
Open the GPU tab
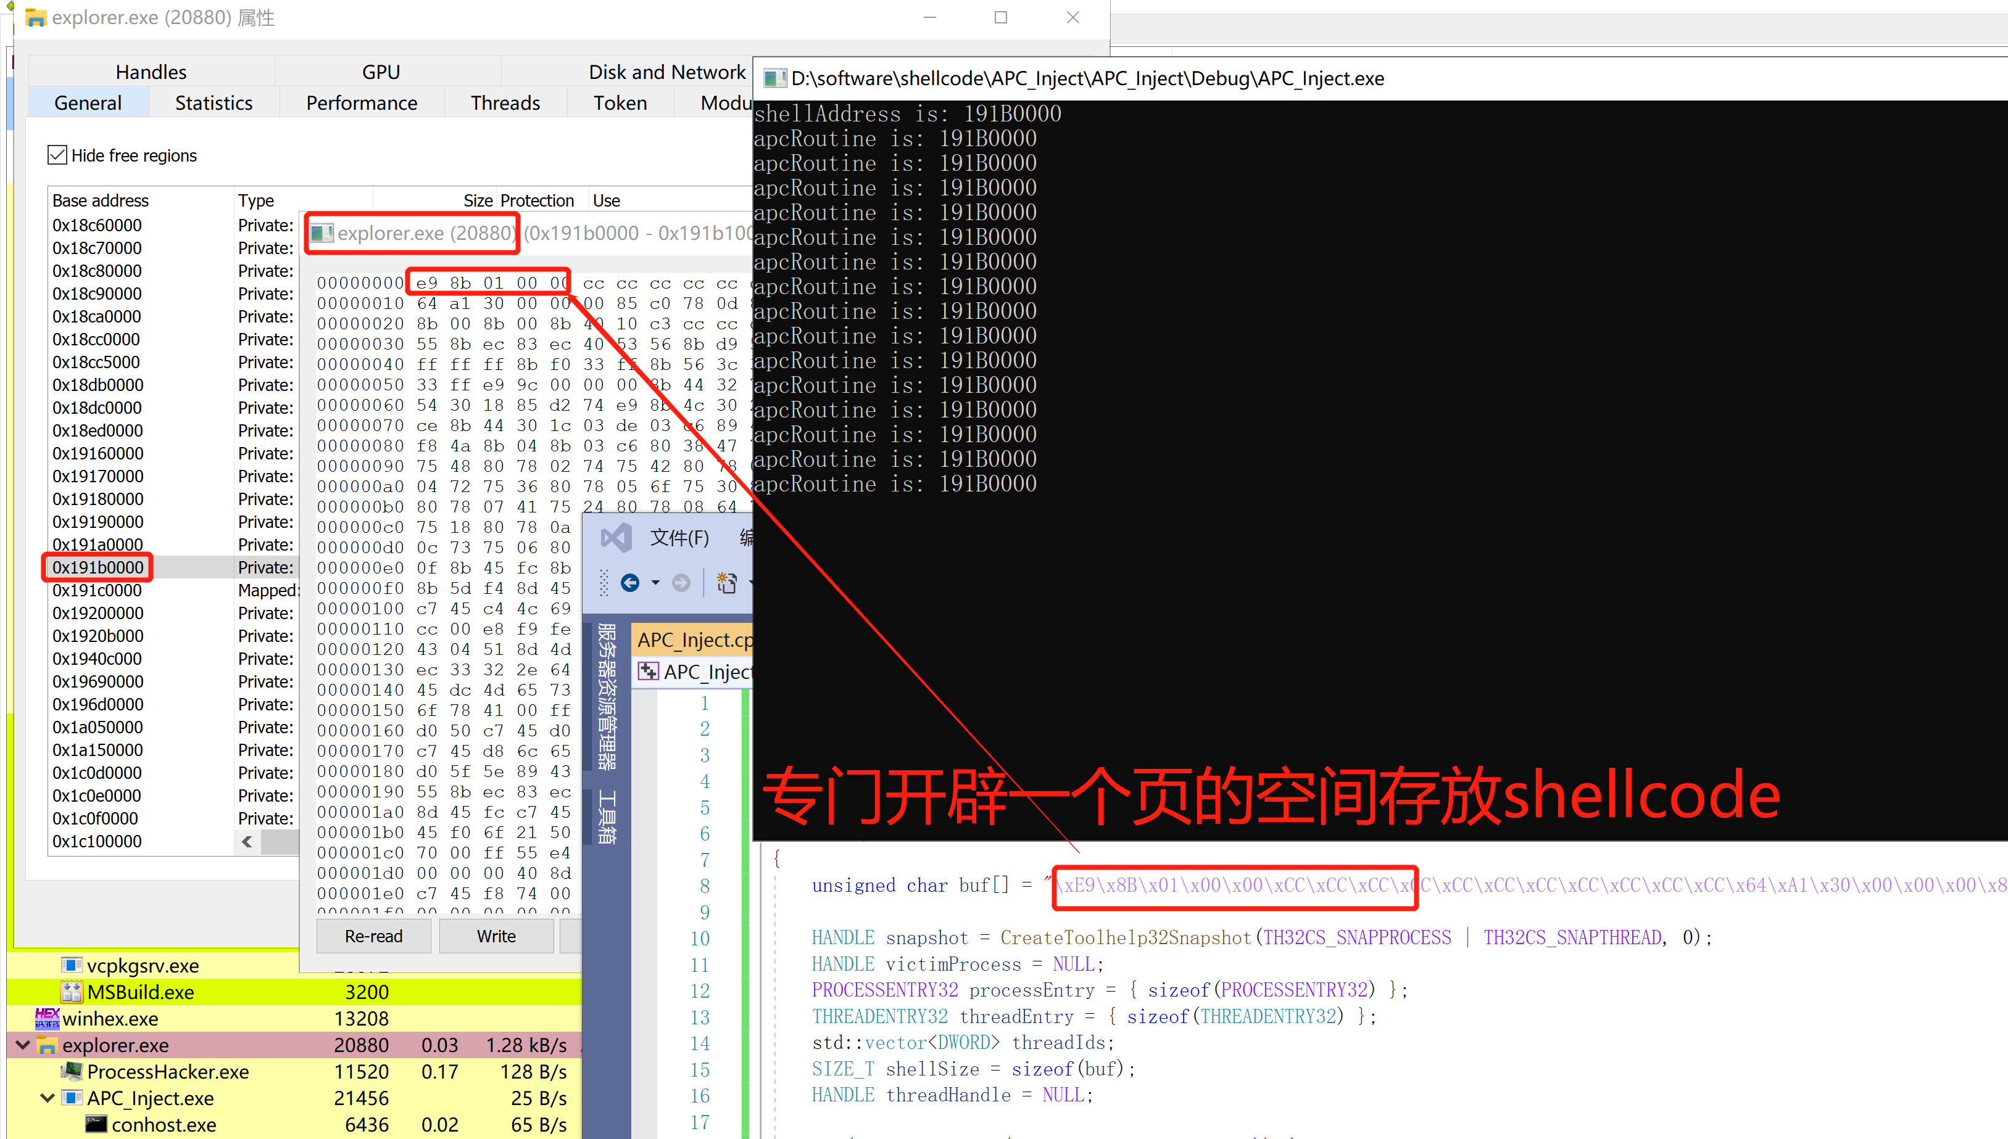(381, 72)
